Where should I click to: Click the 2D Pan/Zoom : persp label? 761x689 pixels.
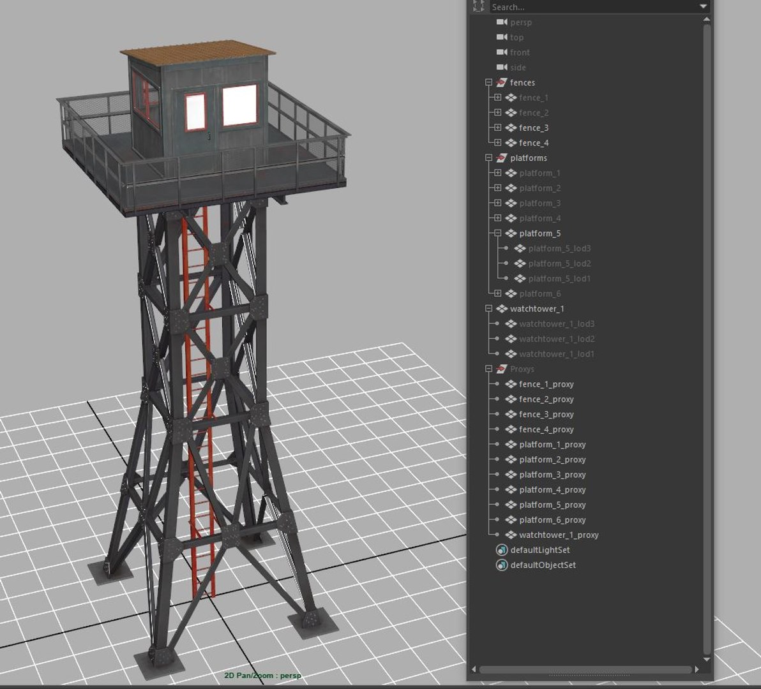[262, 676]
